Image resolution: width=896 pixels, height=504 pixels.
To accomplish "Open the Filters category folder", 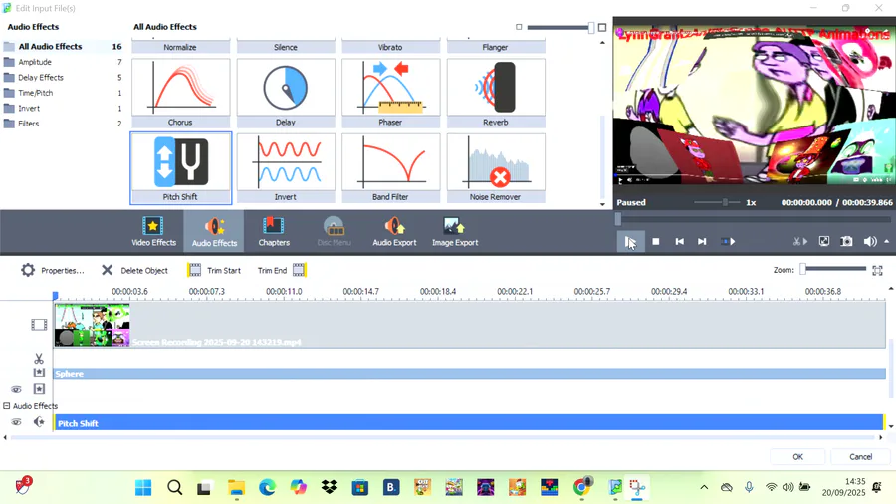I will coord(29,124).
